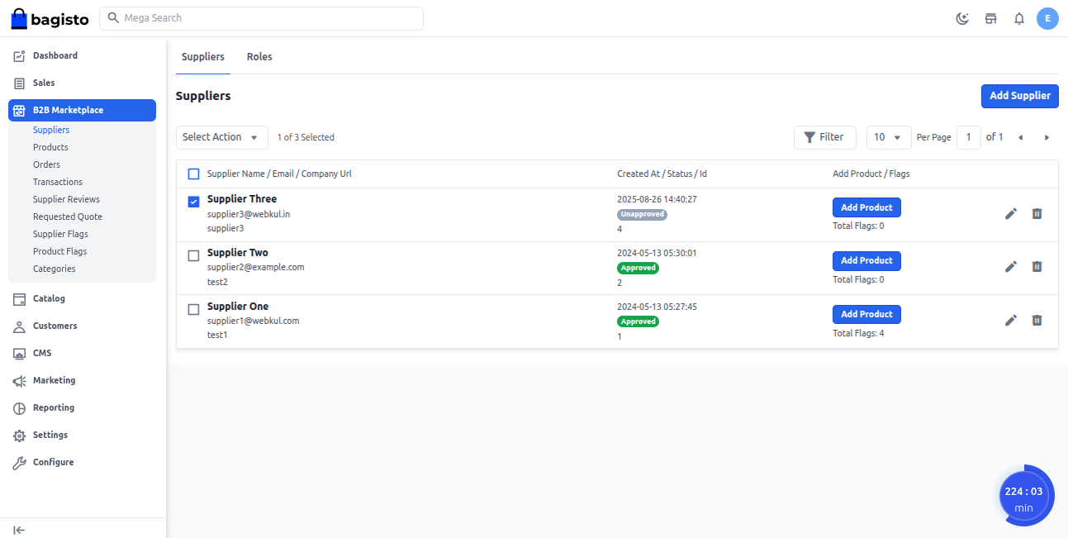Delete Supplier Two using trash icon
The image size is (1068, 538).
(x=1037, y=266)
